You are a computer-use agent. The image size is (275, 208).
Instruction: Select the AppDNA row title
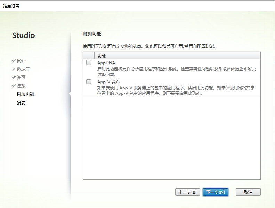(x=106, y=63)
